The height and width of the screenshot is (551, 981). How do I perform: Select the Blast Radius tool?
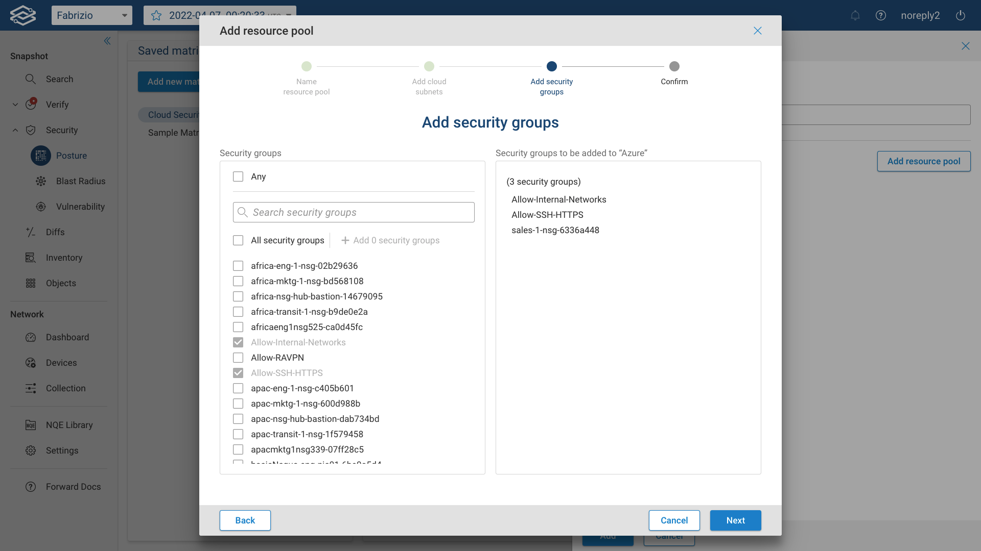(x=80, y=181)
